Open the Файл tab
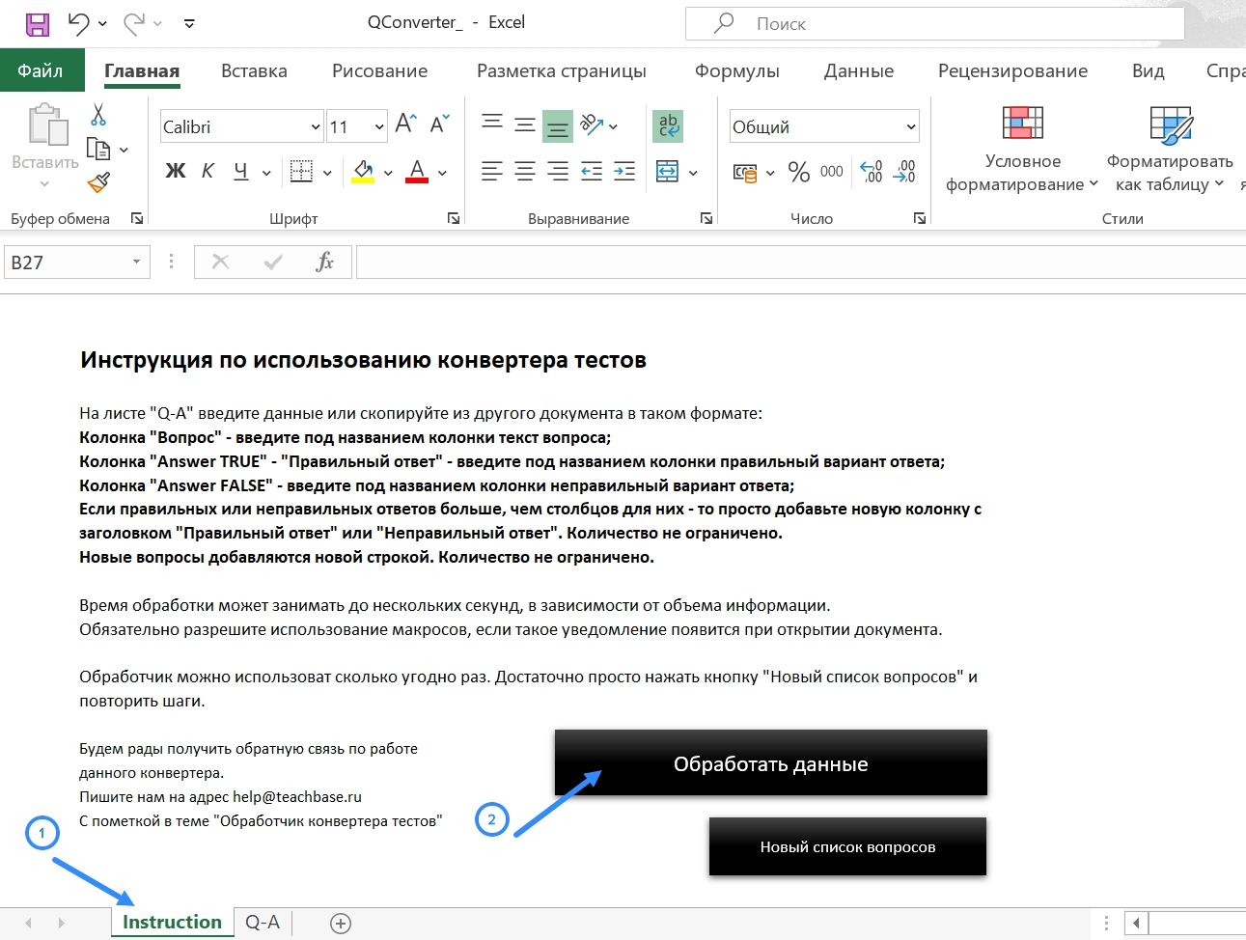The image size is (1246, 940). point(41,70)
